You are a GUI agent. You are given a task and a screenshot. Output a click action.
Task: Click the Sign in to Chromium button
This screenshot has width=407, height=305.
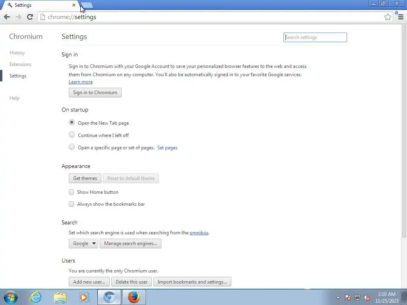95,93
